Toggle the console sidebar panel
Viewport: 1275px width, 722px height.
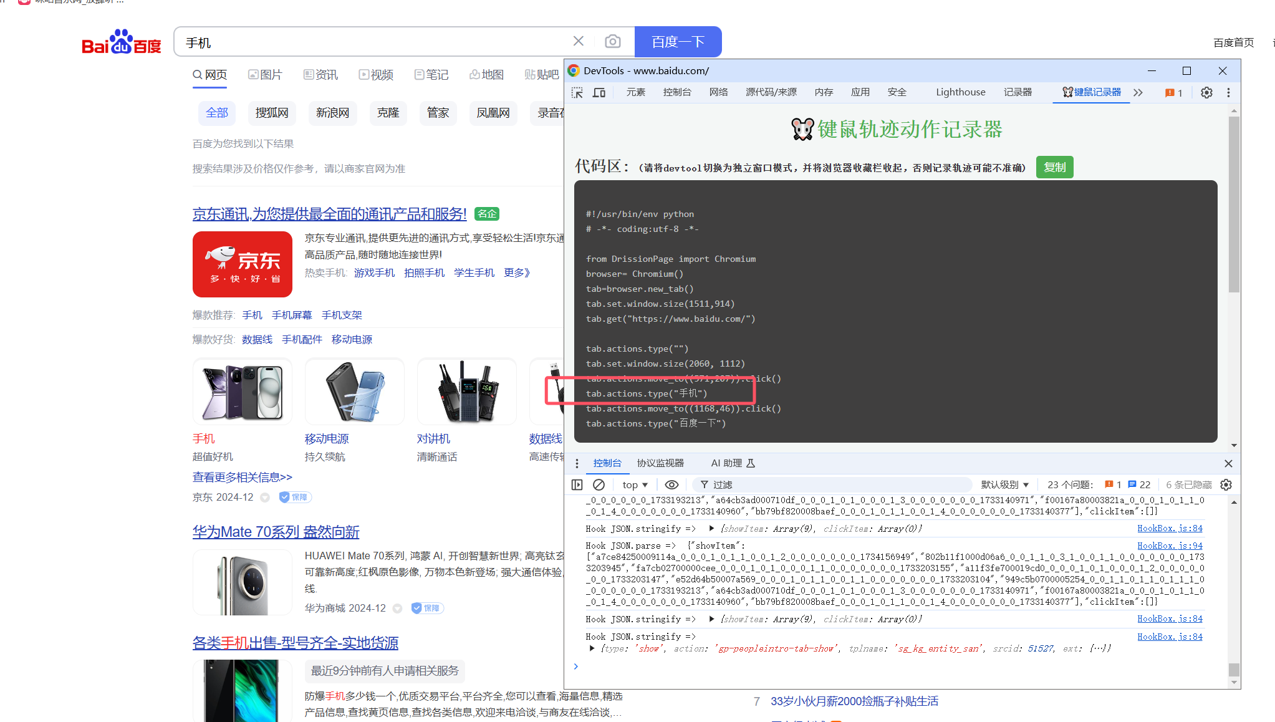point(577,484)
